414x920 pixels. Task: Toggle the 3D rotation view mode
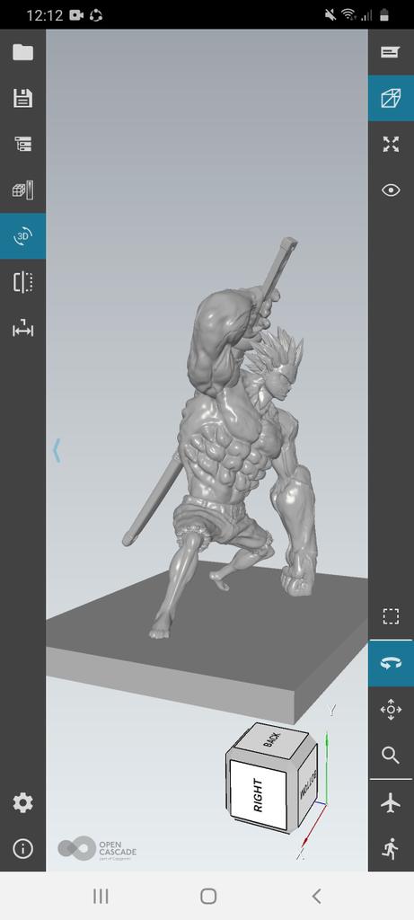pyautogui.click(x=22, y=236)
